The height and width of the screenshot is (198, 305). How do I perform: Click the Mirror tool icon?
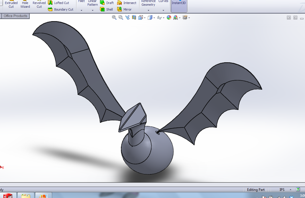tap(119, 9)
